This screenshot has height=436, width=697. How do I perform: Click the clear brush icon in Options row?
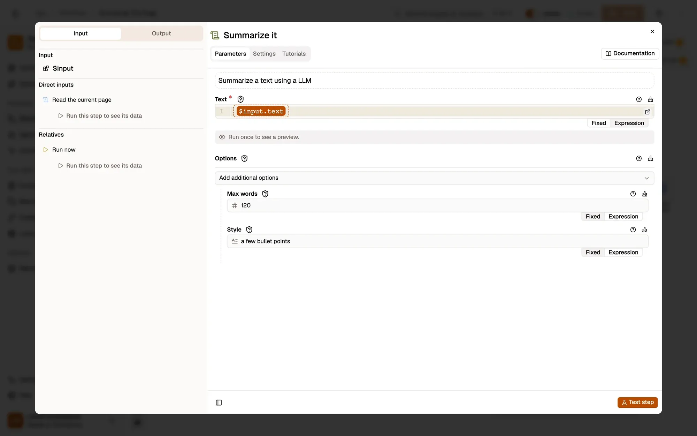click(x=650, y=158)
